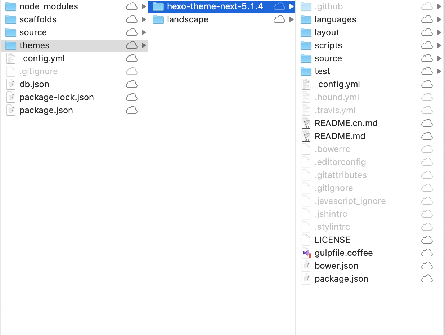Expand the scaffolds folder using its arrow
This screenshot has height=335, width=445.
[144, 19]
